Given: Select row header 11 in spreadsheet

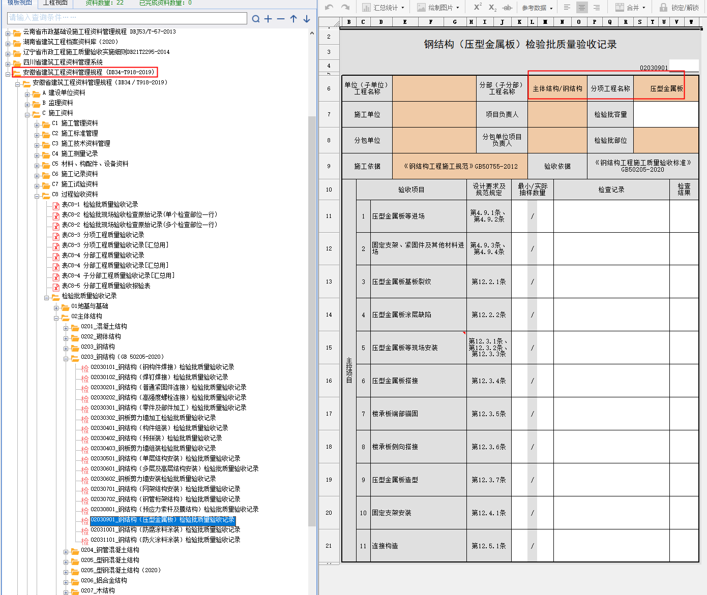Looking at the screenshot, I should click(x=329, y=216).
